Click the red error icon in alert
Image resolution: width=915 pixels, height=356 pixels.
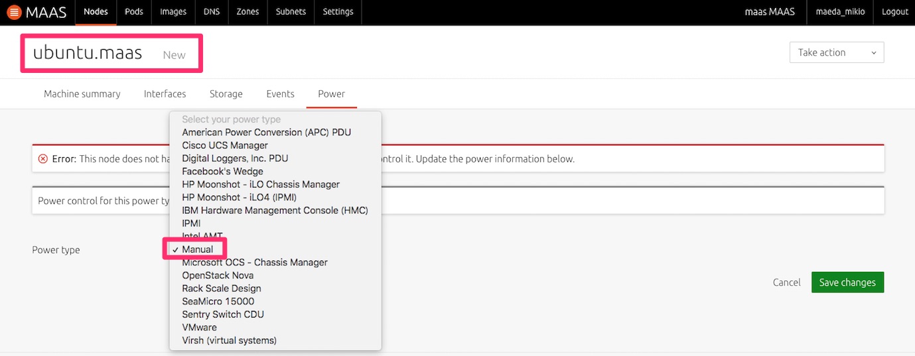coord(43,159)
